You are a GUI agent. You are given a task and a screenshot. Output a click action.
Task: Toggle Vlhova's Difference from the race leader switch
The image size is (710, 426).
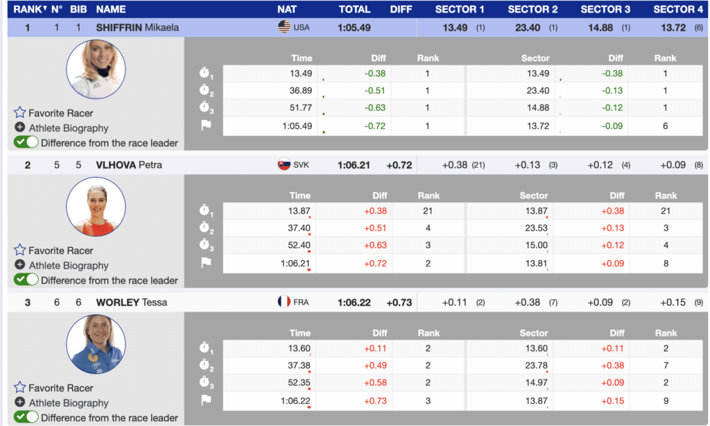point(26,280)
